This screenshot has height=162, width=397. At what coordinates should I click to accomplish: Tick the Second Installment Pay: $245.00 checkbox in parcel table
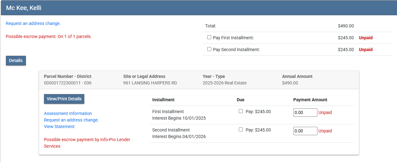click(241, 130)
